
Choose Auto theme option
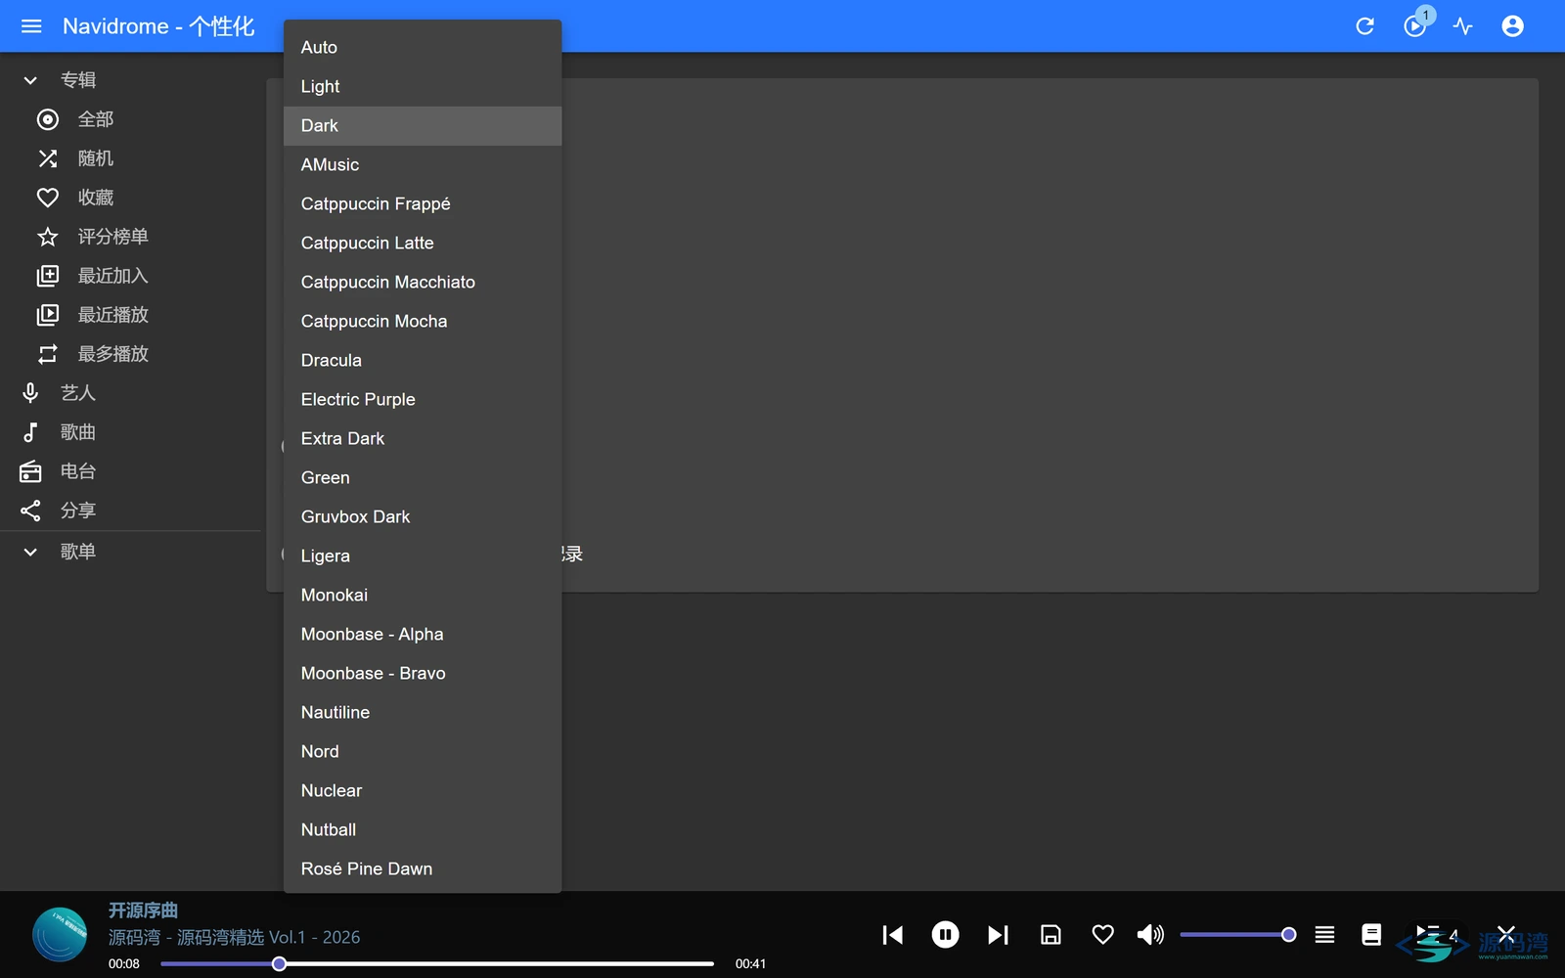pyautogui.click(x=423, y=47)
